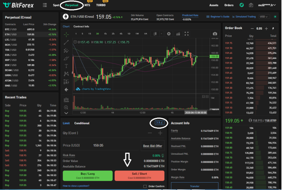Select the pattern drawing tool

[66, 74]
